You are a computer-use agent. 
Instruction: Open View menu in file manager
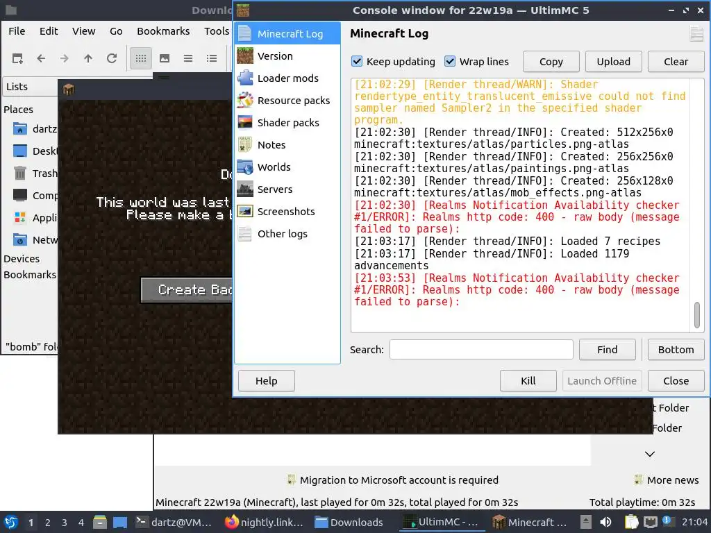(x=84, y=31)
